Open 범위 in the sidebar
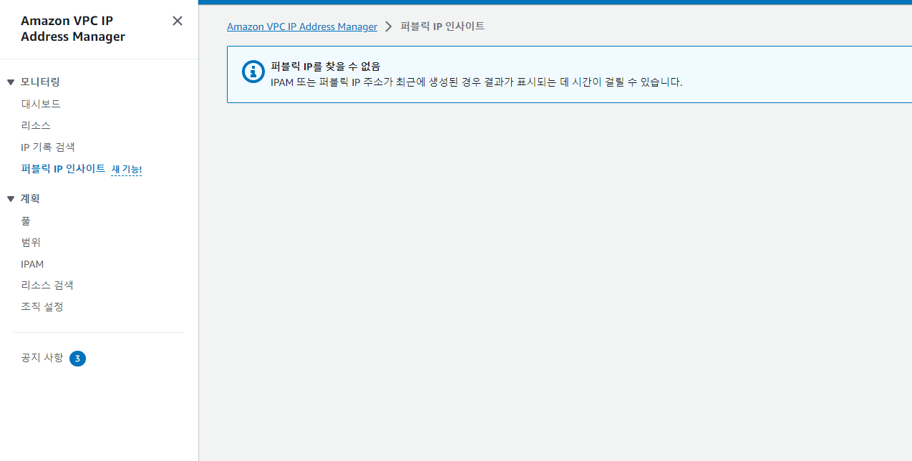912x461 pixels. pyautogui.click(x=31, y=243)
